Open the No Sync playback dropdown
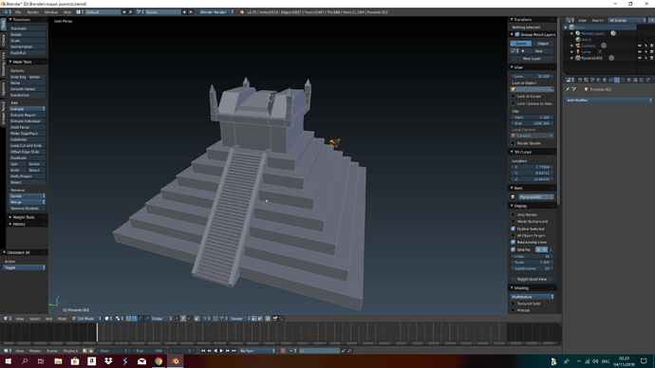Screen dimensions: 655x368 [x=257, y=351]
